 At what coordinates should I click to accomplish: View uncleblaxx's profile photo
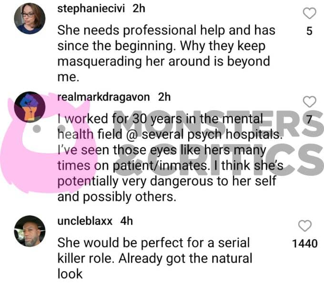[x=30, y=231]
